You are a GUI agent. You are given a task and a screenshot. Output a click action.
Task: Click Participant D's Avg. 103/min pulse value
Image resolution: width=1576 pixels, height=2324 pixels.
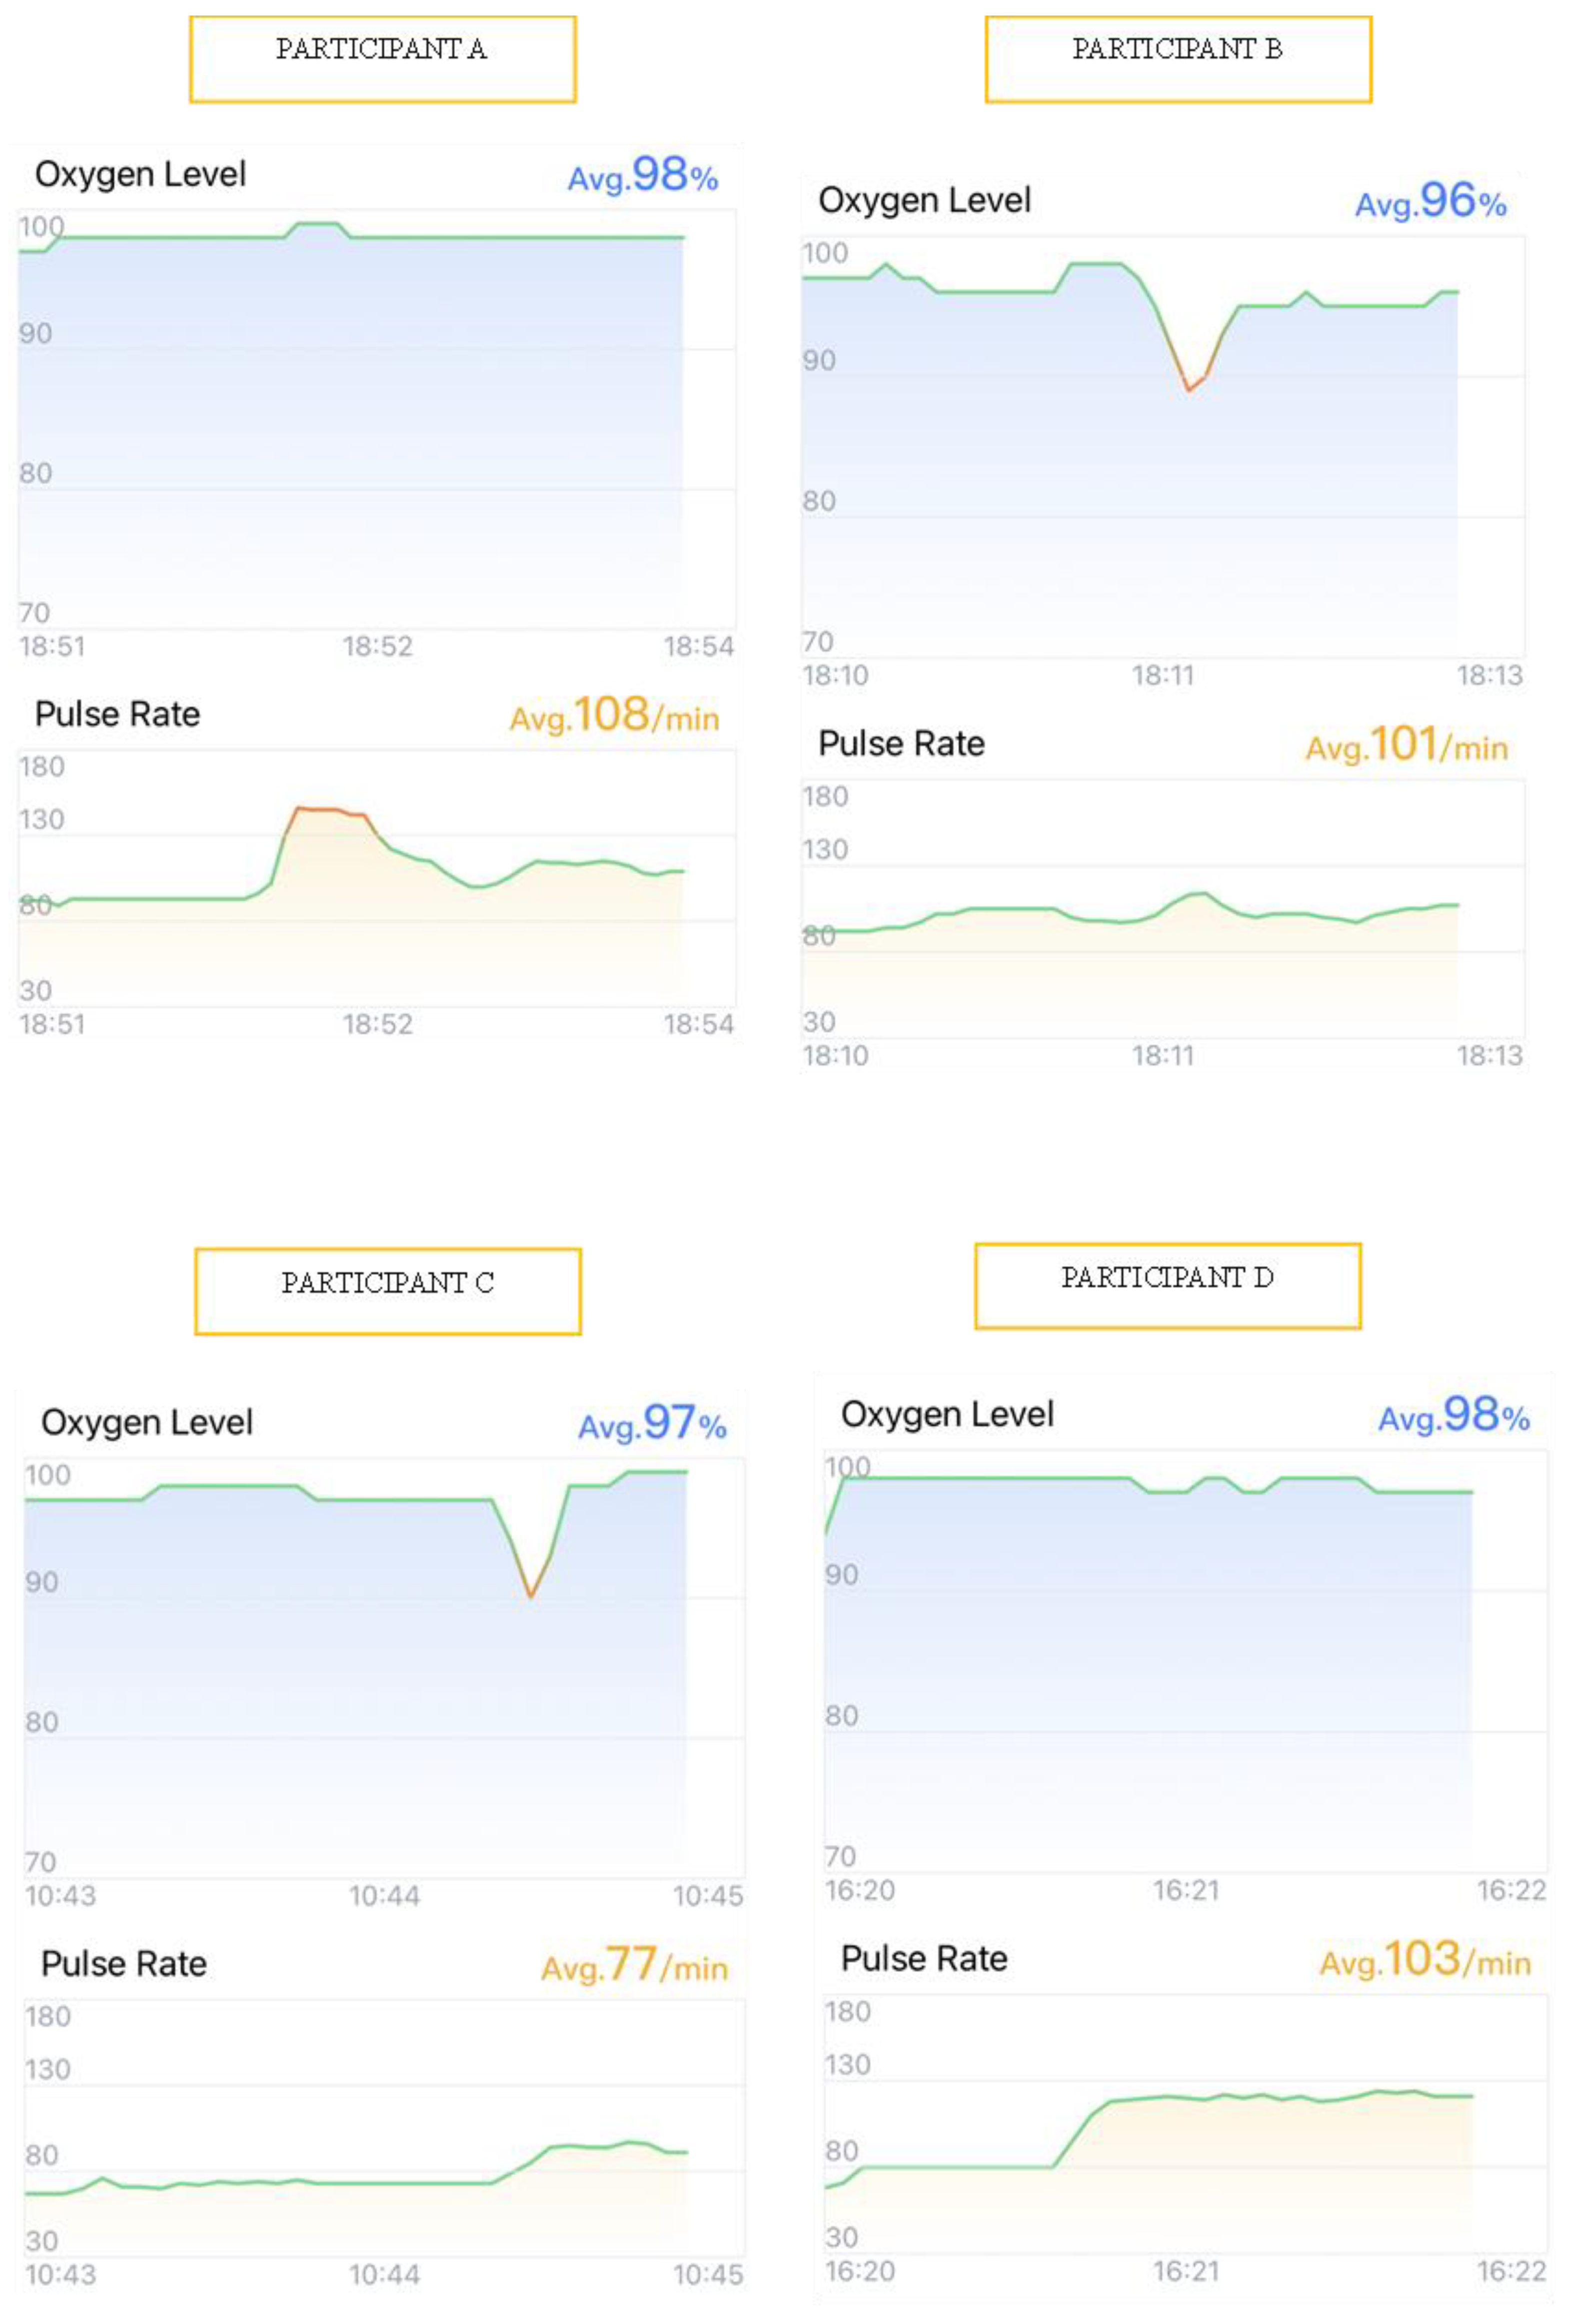click(x=1424, y=1960)
